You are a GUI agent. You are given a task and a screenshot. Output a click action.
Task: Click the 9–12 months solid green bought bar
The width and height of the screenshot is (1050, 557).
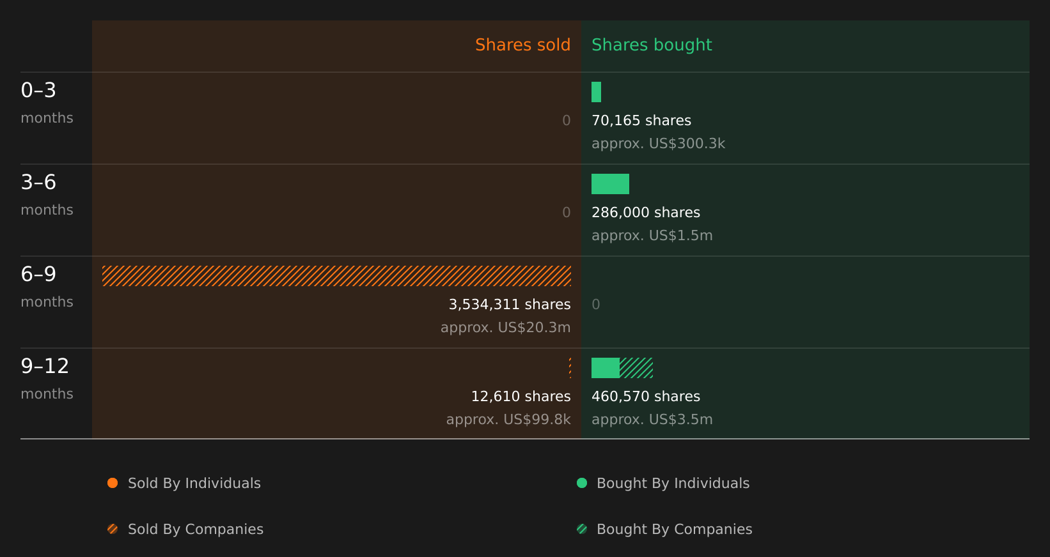click(606, 368)
